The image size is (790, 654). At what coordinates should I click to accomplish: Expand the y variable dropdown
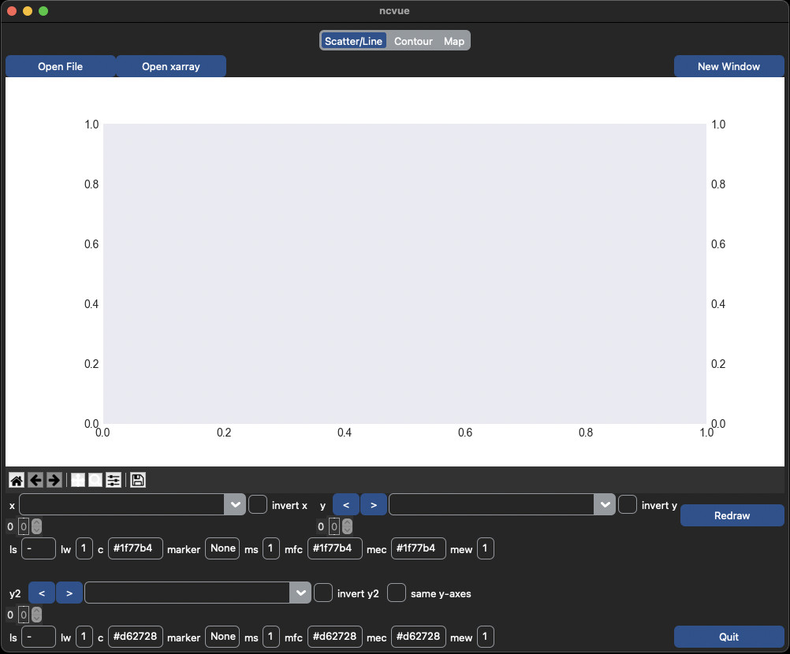tap(605, 504)
